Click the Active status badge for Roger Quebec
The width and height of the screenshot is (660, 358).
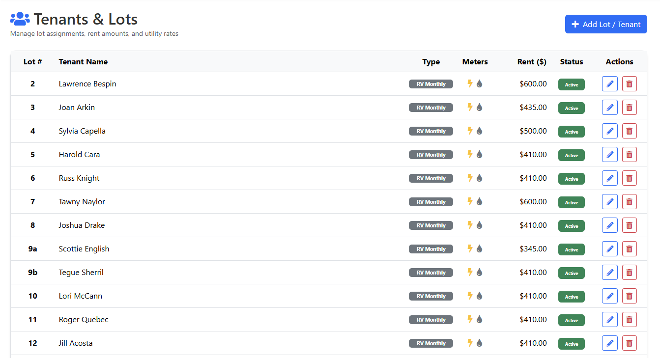(572, 320)
